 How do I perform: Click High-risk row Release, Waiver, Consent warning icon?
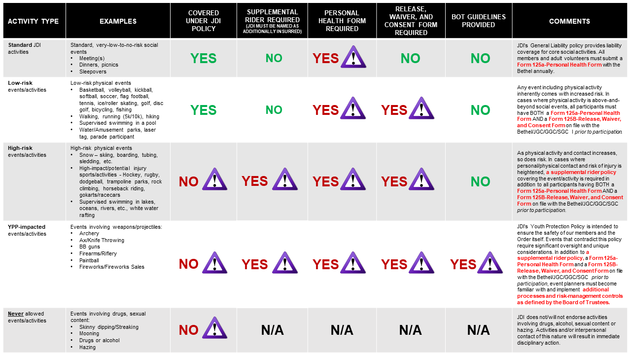pyautogui.click(x=422, y=180)
